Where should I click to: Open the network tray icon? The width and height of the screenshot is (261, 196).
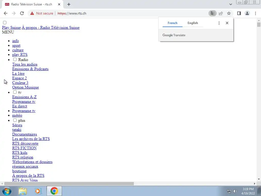(229, 191)
